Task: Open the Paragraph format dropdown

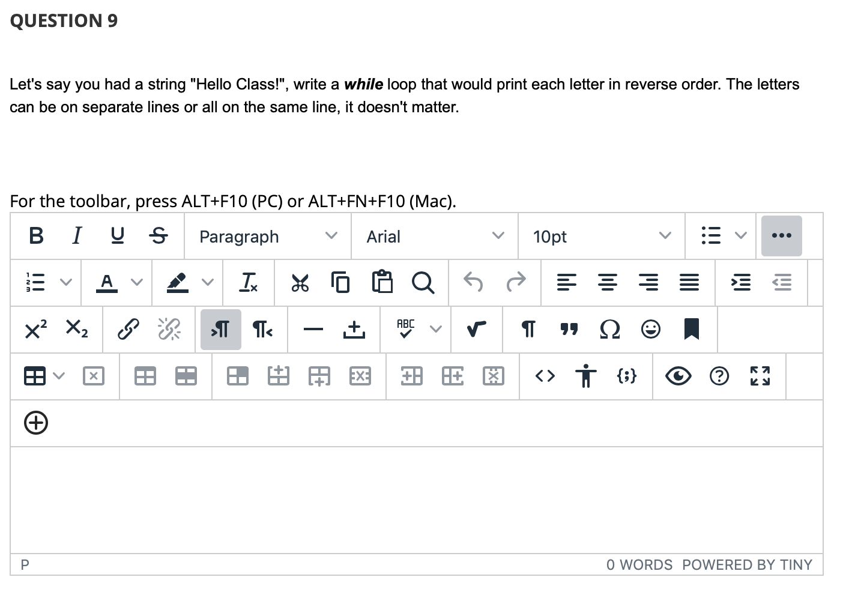Action: (x=267, y=236)
